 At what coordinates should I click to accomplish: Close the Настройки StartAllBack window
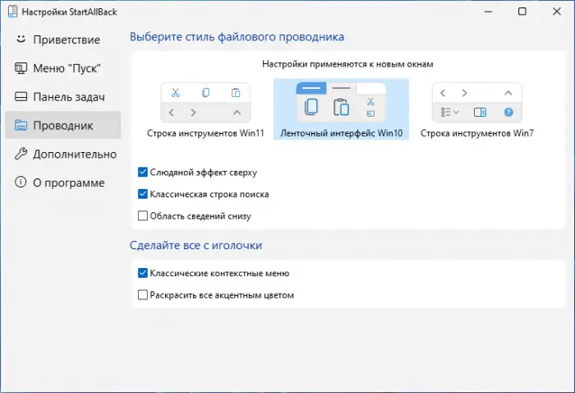coord(559,12)
